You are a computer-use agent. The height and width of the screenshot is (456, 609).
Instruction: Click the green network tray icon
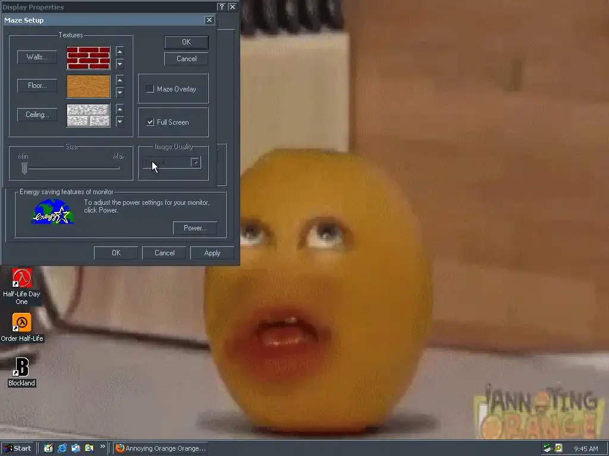point(548,448)
